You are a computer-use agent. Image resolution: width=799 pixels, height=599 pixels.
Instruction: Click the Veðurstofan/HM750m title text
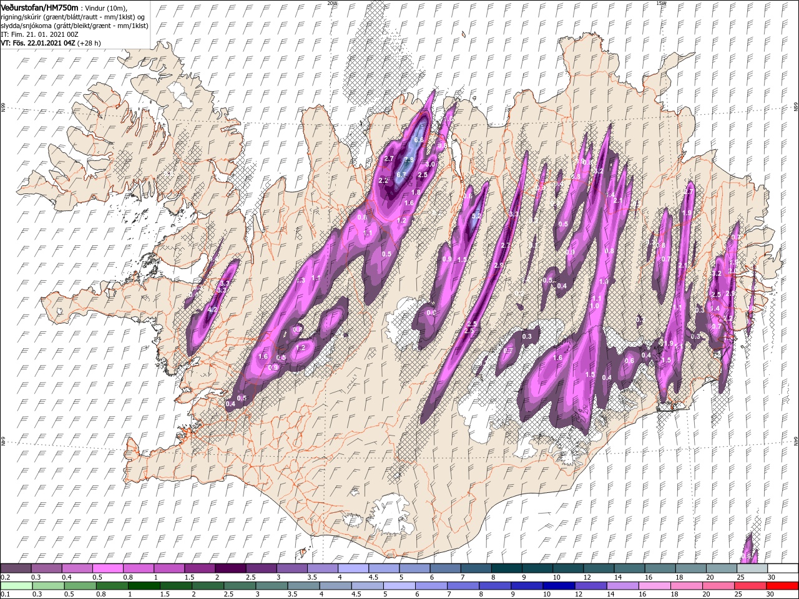(x=39, y=7)
